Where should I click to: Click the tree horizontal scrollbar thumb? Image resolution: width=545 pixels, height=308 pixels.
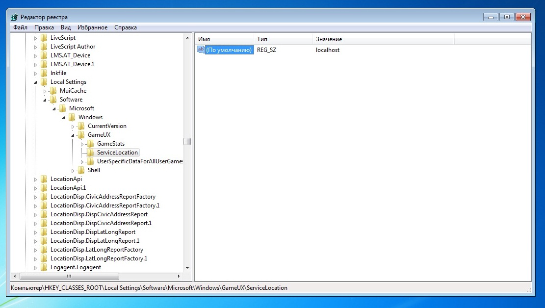coord(69,276)
